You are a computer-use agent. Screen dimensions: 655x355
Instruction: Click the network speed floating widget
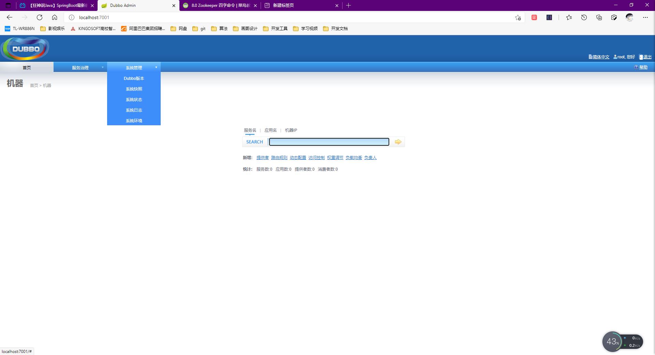tap(623, 341)
